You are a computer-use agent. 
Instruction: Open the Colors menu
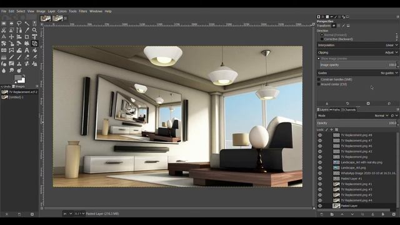click(x=62, y=11)
